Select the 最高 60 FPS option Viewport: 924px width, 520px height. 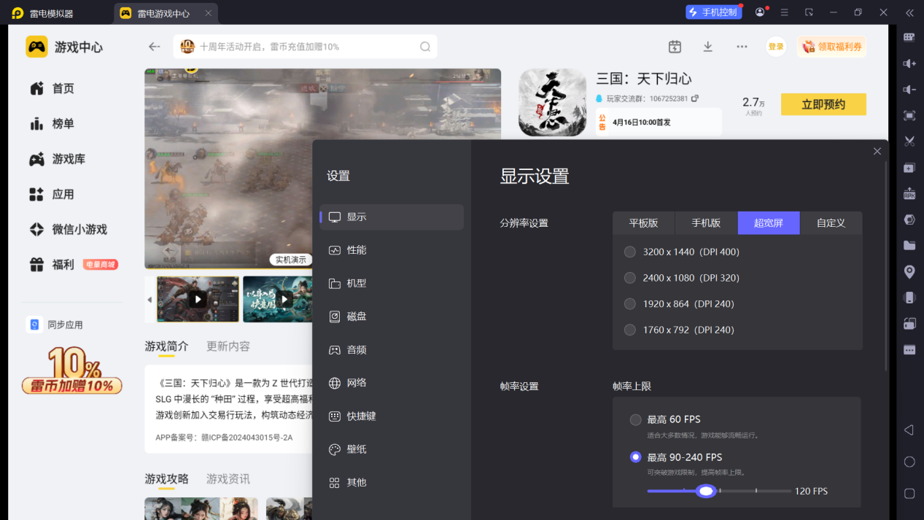click(x=635, y=419)
